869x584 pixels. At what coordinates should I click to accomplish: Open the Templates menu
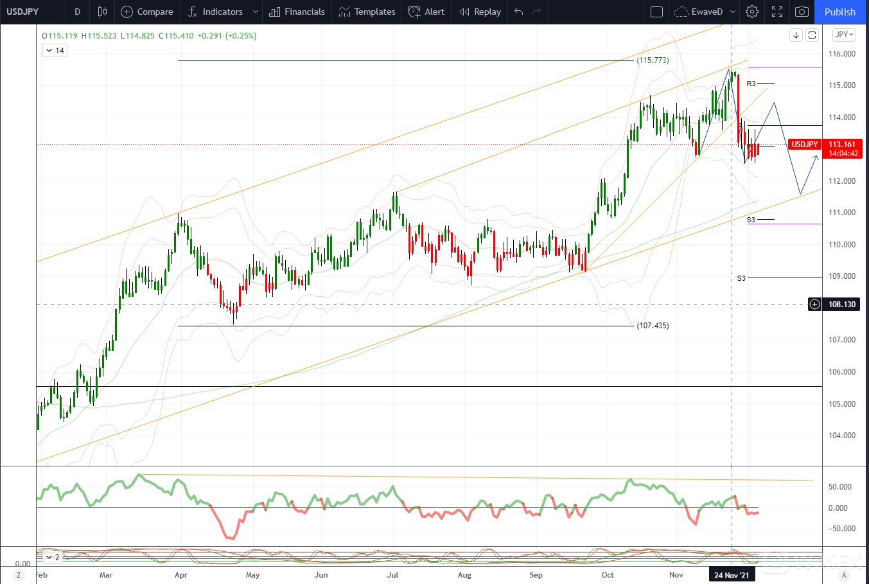tap(367, 12)
